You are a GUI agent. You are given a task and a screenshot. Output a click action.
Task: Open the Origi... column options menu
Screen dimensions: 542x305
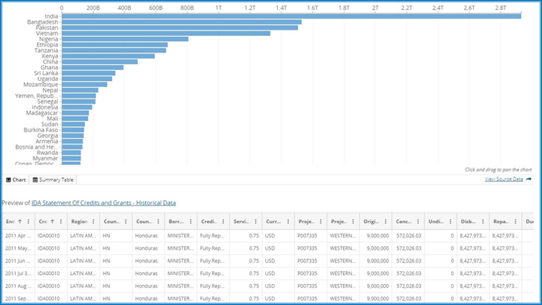point(386,222)
